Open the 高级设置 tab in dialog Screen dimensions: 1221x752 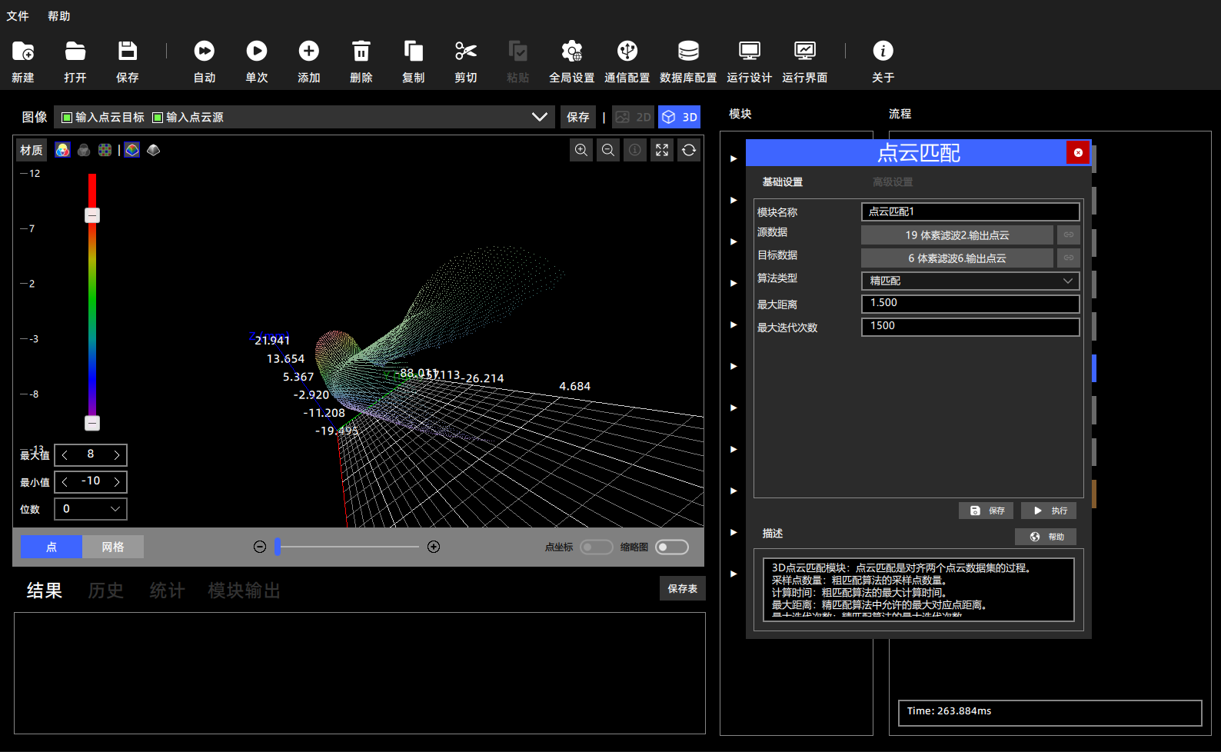(x=893, y=182)
